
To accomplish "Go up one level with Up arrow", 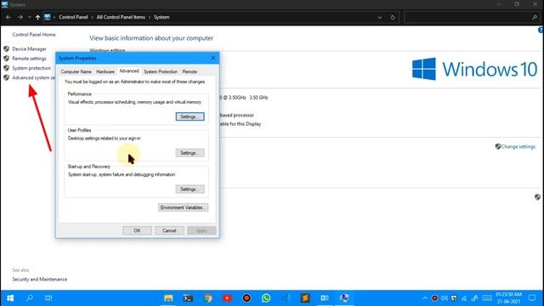I will 37,17.
